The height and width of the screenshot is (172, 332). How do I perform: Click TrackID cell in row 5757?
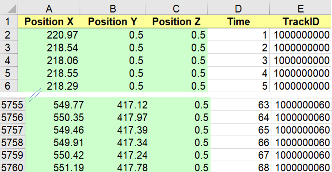pos(302,130)
